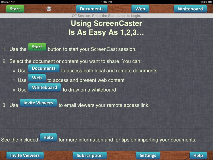Click the Whiteboard button beside 'to draw on a whiteboard'

pyautogui.click(x=45, y=88)
